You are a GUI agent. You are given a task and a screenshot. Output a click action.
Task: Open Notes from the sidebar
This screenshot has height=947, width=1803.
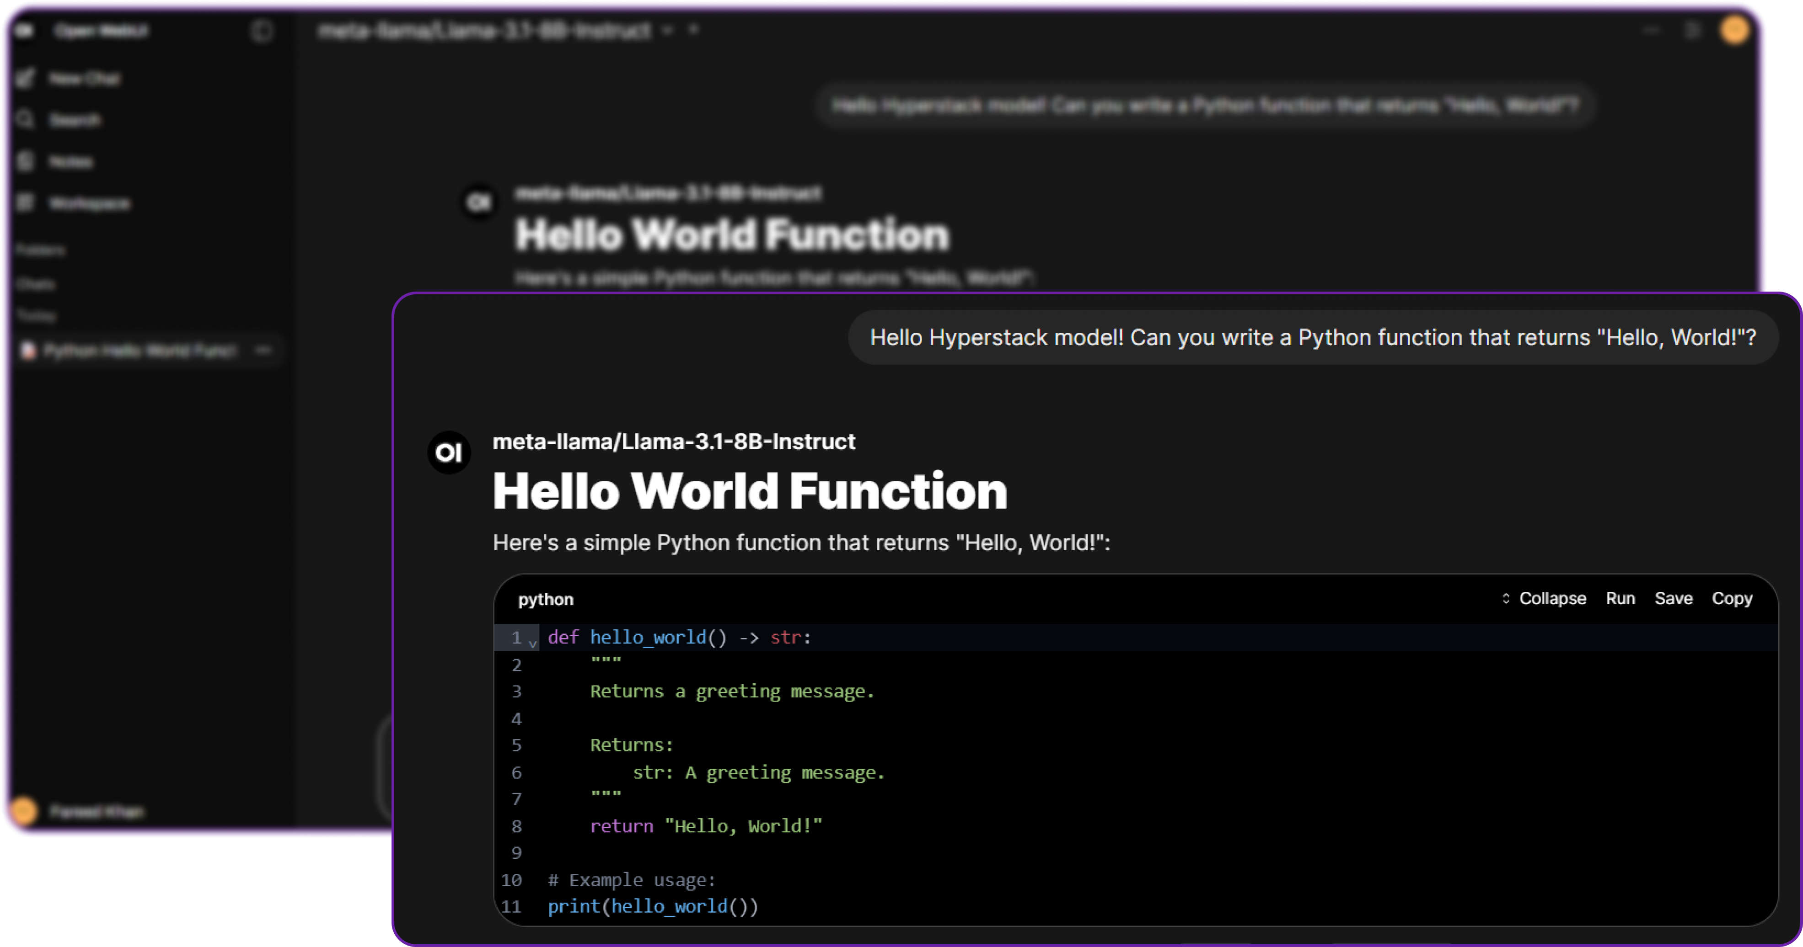coord(70,161)
